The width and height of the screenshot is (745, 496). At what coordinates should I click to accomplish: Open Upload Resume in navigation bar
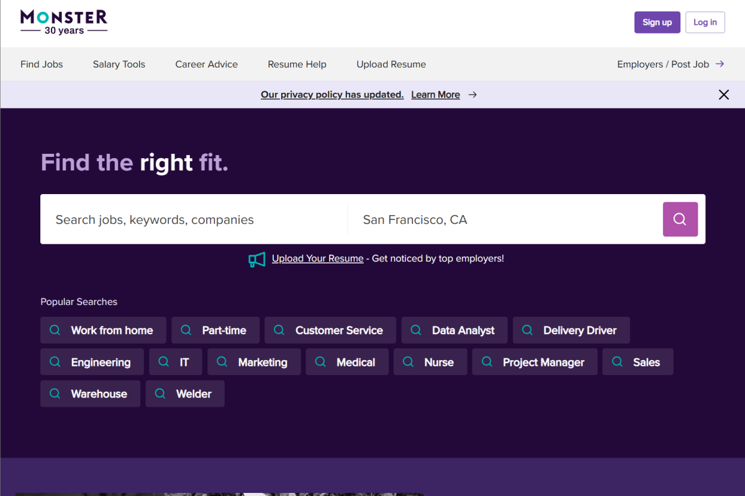(391, 64)
